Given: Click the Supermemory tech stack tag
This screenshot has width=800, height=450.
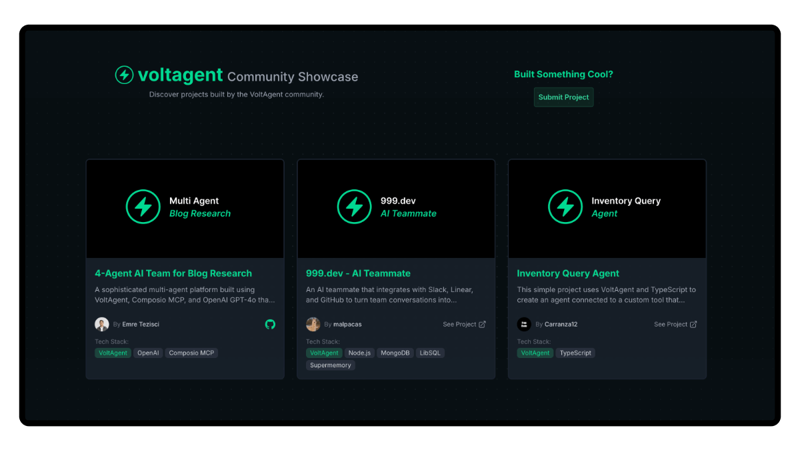Looking at the screenshot, I should pos(331,365).
